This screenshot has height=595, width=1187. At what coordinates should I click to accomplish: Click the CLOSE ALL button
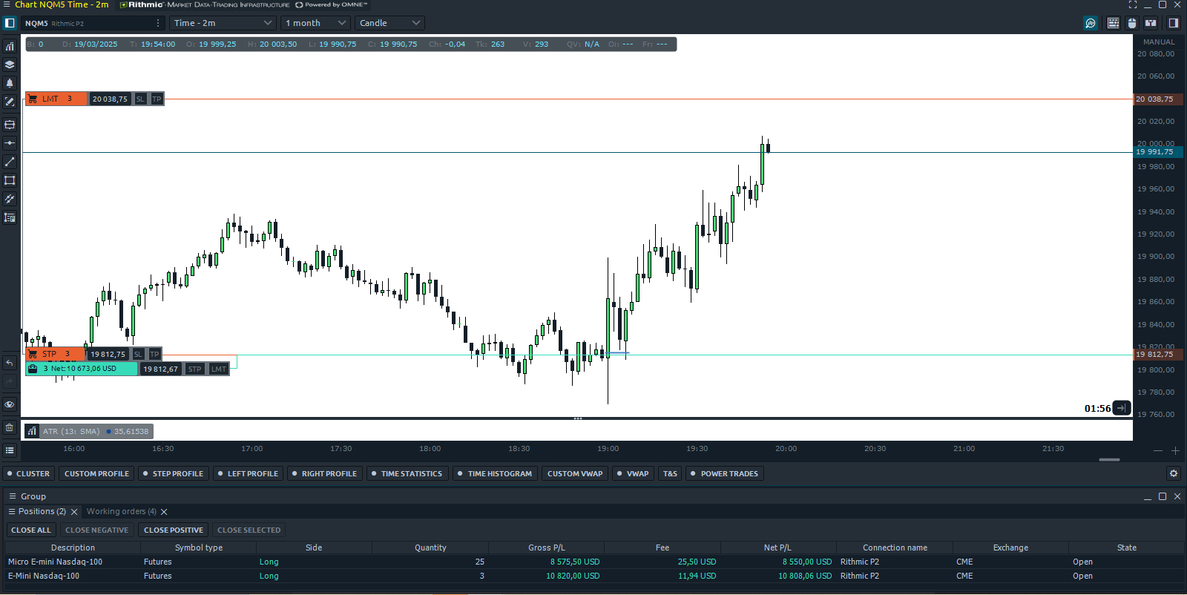tap(31, 530)
